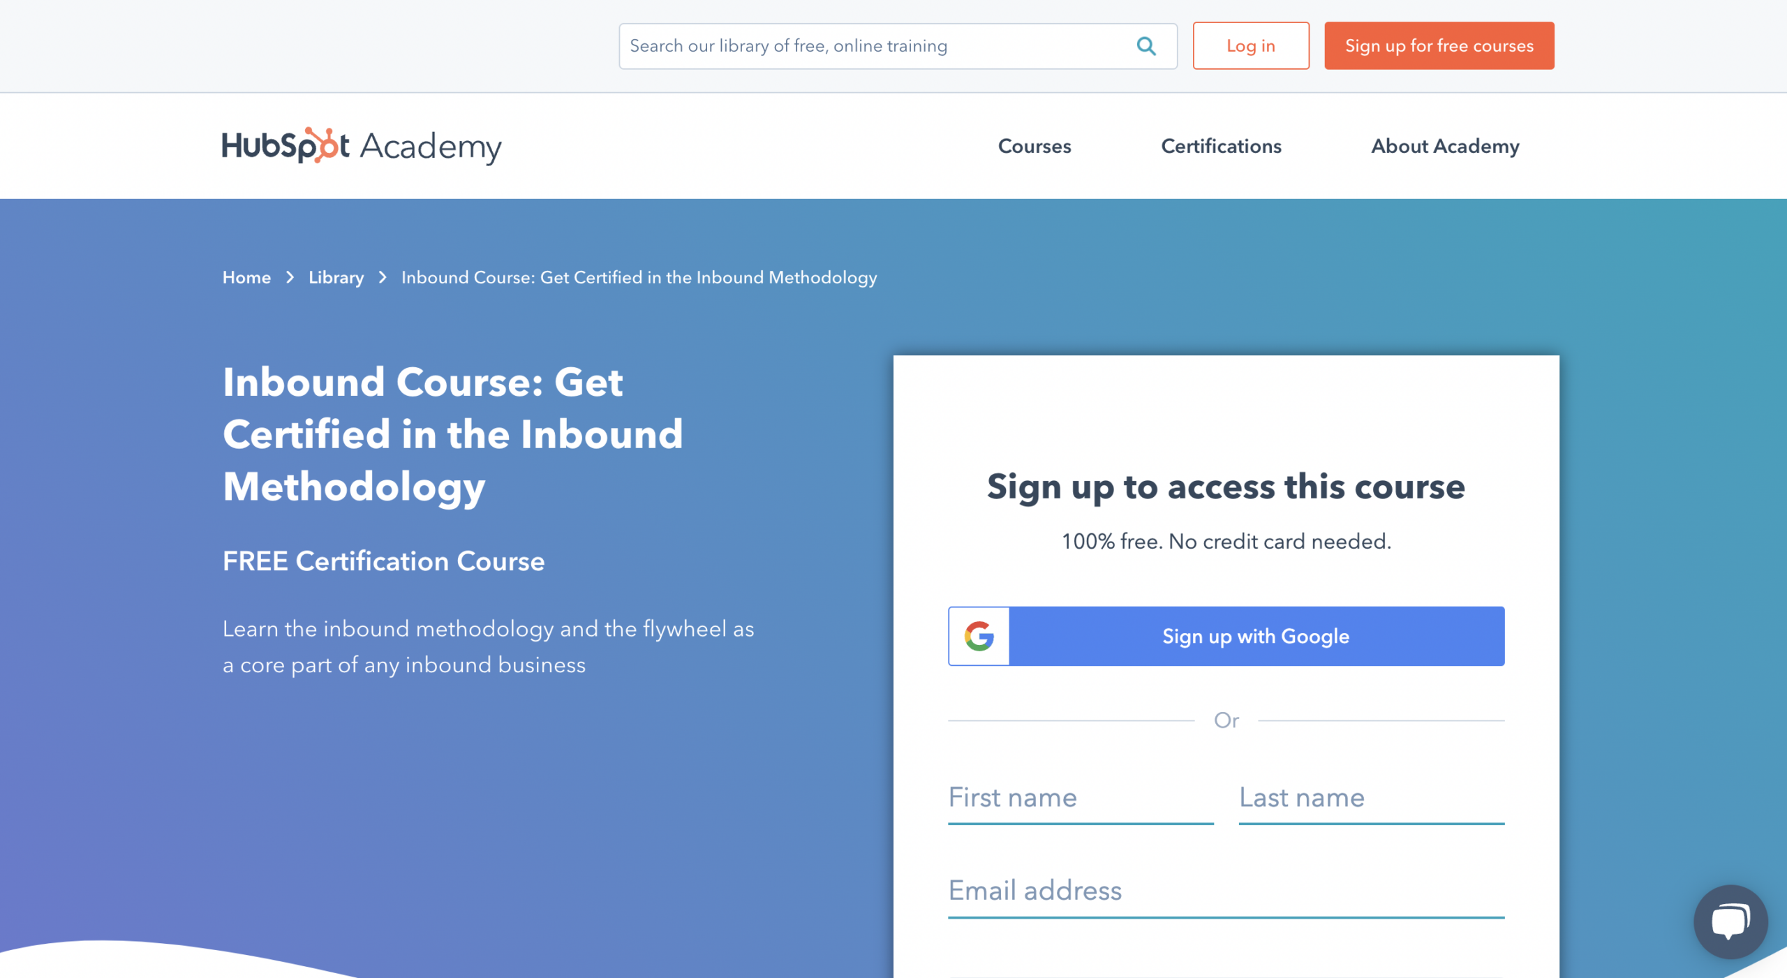Click the search magnifying glass icon
Viewport: 1787px width, 978px height.
click(x=1146, y=46)
